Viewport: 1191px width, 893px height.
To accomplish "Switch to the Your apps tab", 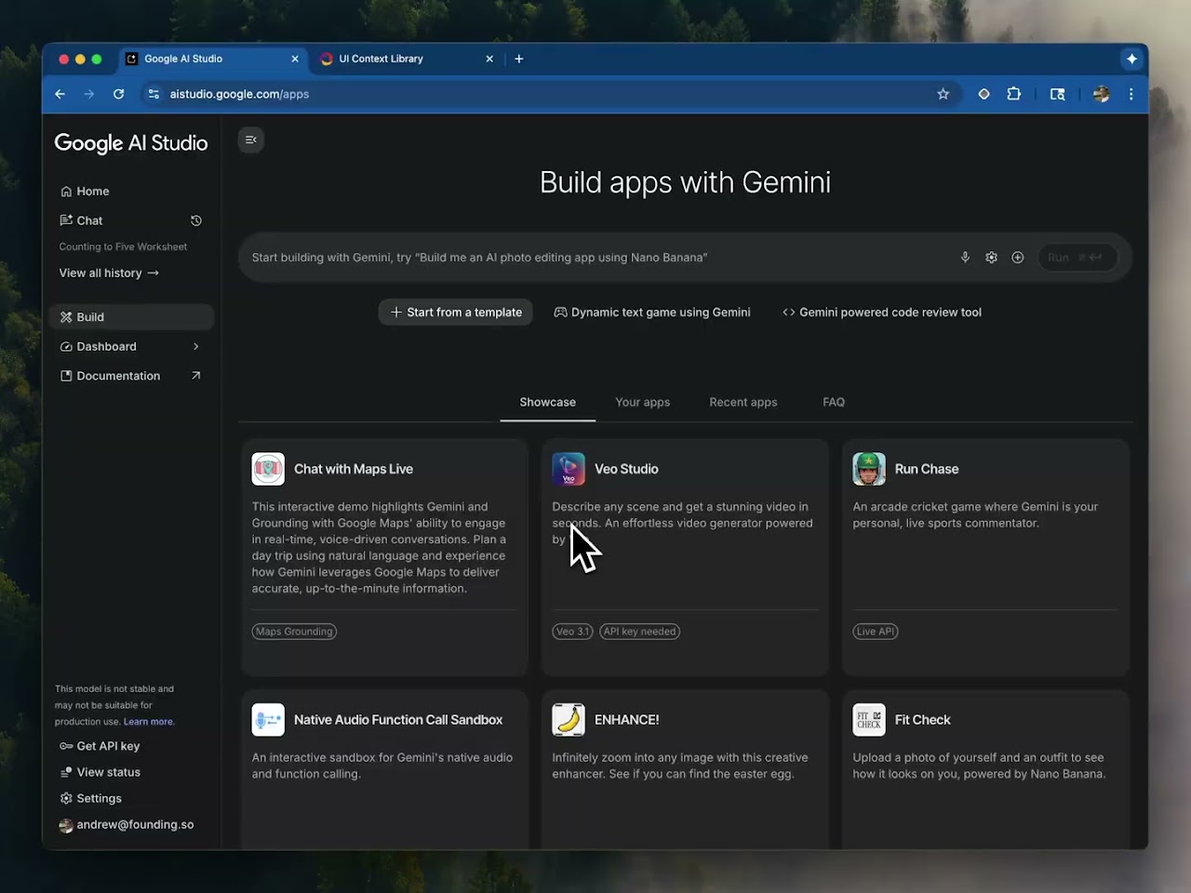I will click(x=642, y=402).
